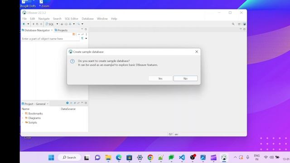The width and height of the screenshot is (290, 163).
Task: Open the project settings gear icon
Action: [68, 103]
